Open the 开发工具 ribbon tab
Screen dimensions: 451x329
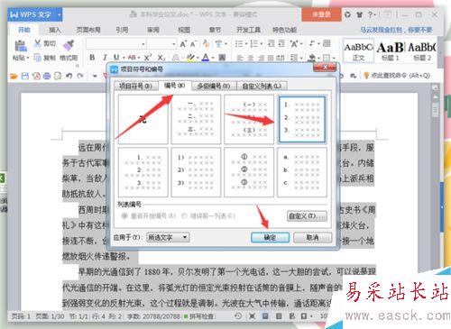pos(248,30)
